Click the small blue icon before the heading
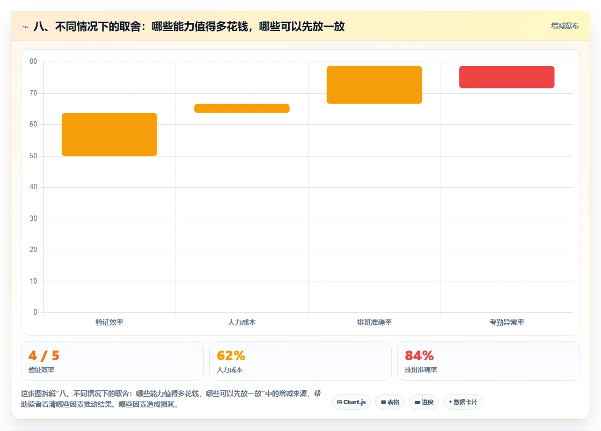 coord(26,27)
